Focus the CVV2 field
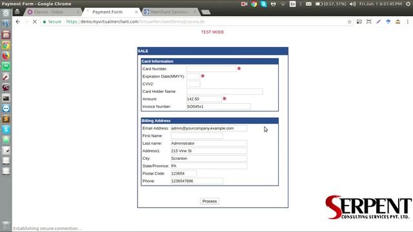 [194, 84]
